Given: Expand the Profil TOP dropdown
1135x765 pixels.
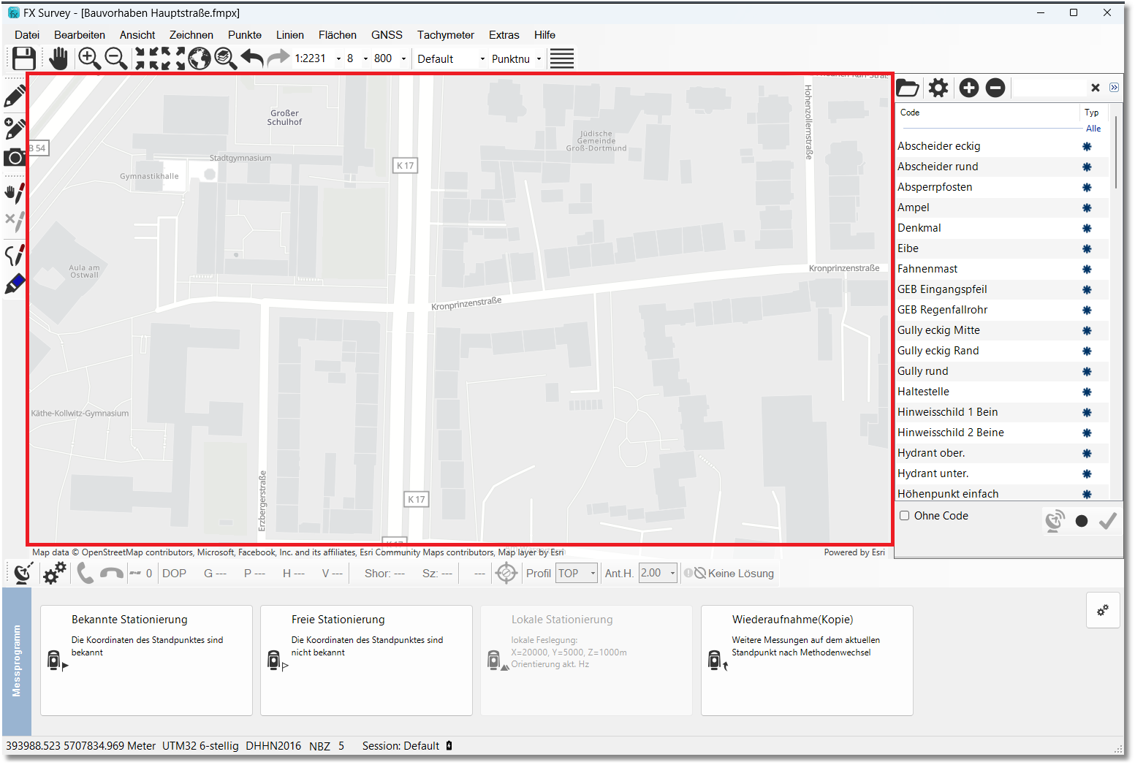Looking at the screenshot, I should coord(593,574).
